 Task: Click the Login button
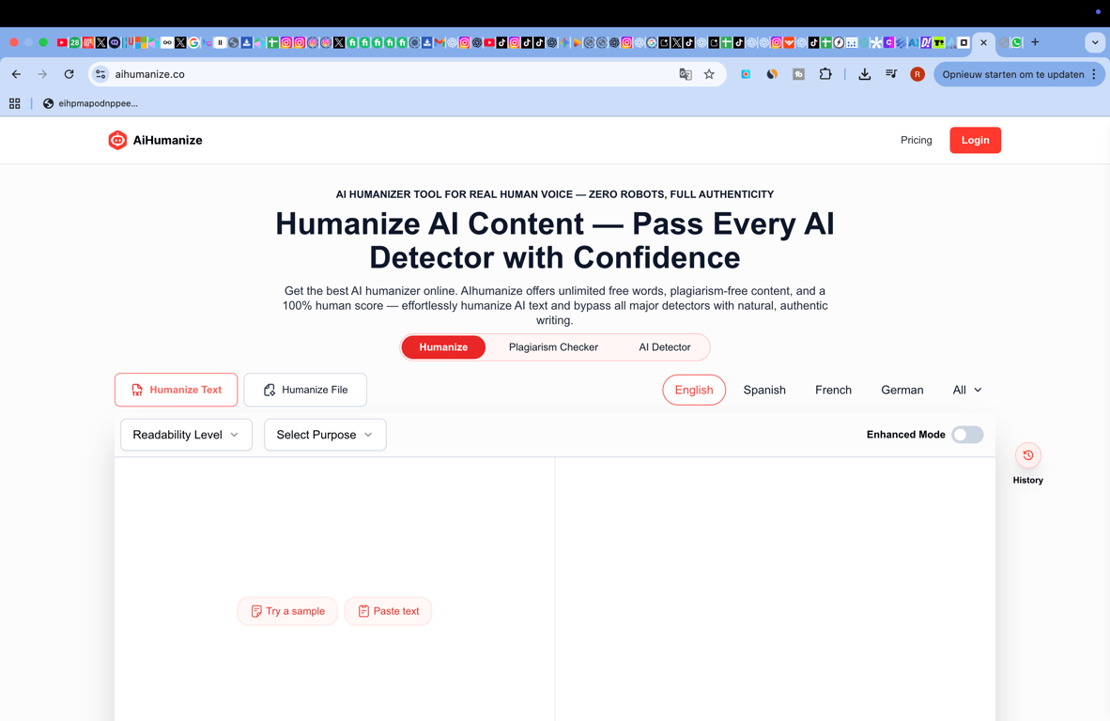(975, 140)
